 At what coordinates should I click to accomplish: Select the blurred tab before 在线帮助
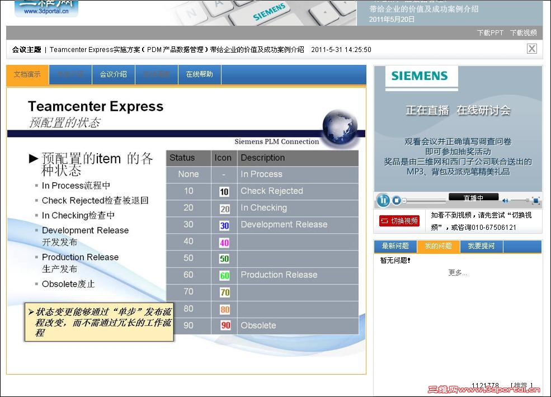[x=157, y=74]
